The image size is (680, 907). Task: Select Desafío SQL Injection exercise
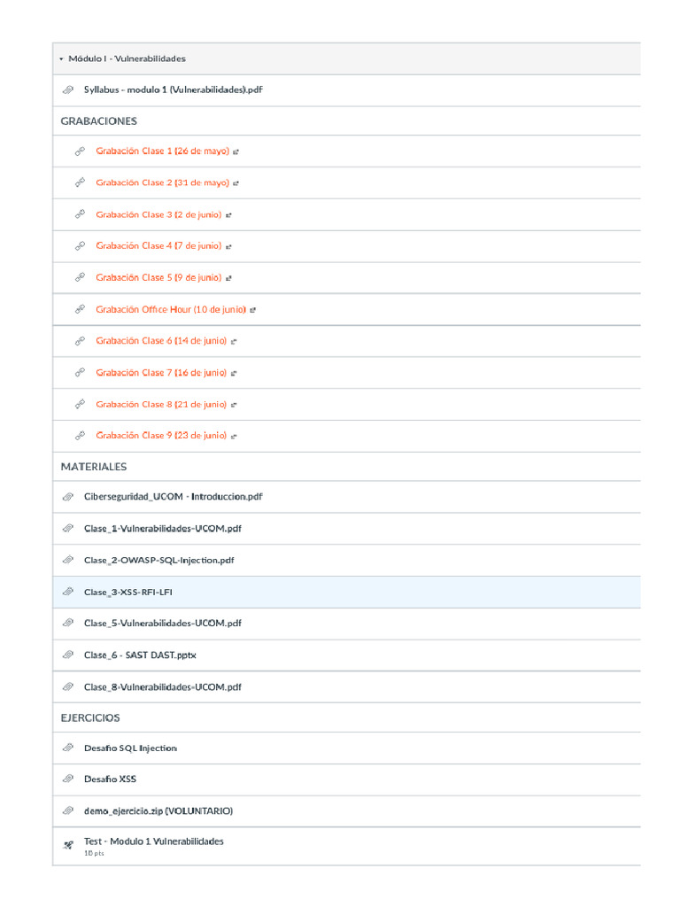[x=130, y=748]
